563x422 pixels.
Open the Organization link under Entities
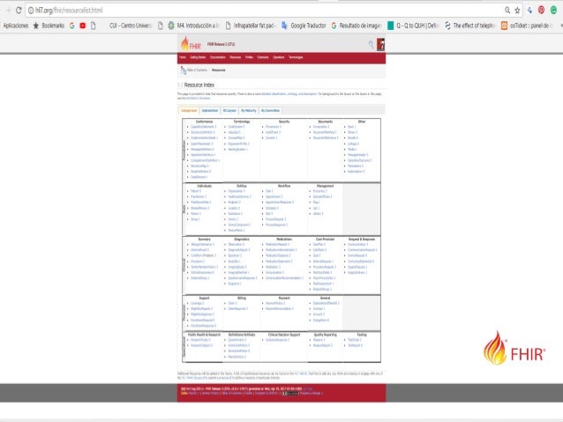coord(236,191)
